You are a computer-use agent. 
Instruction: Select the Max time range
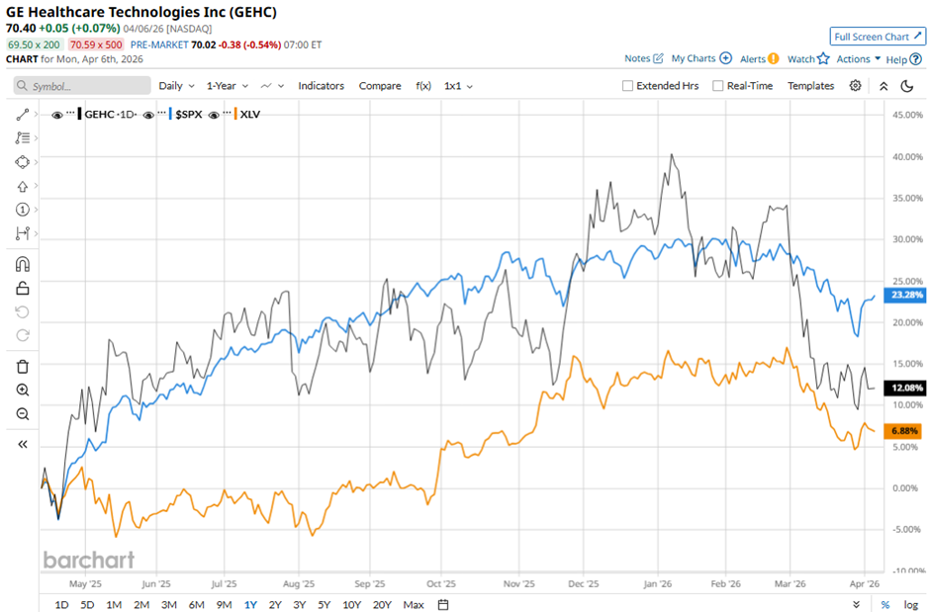(x=414, y=604)
